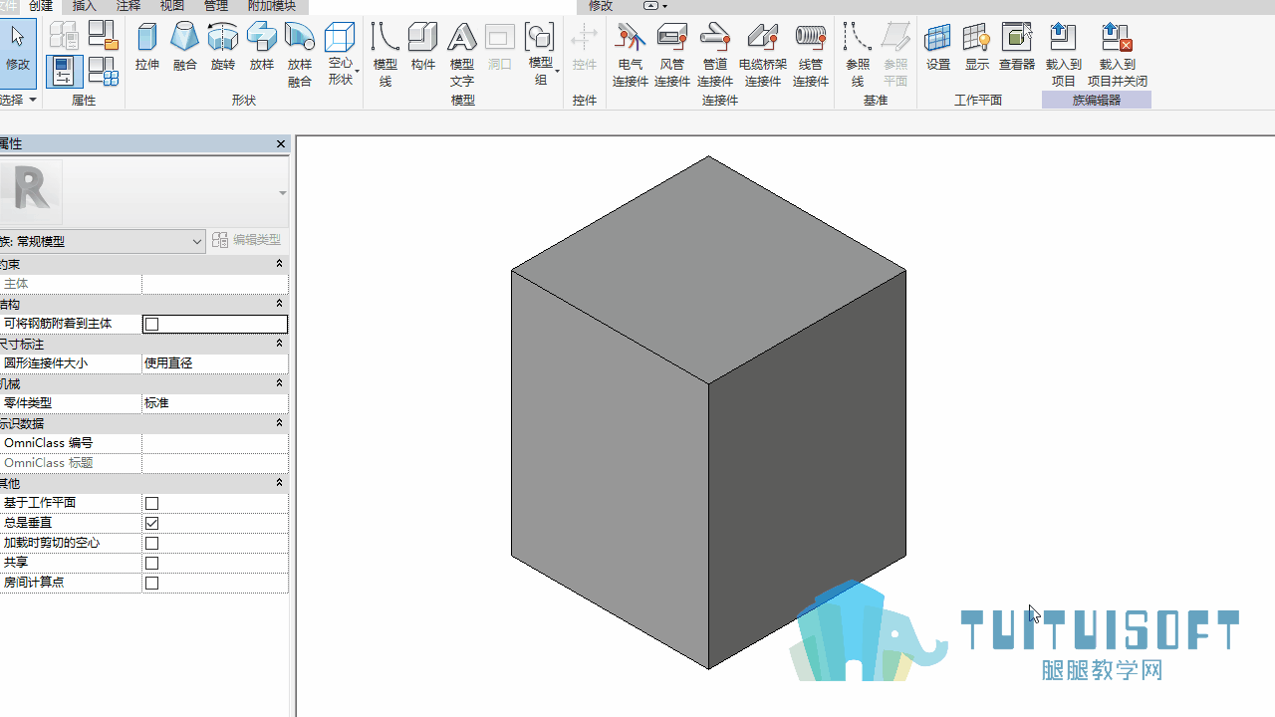Image resolution: width=1275 pixels, height=717 pixels.
Task: Enable the 共享 (Shared) checkbox
Action: click(151, 563)
